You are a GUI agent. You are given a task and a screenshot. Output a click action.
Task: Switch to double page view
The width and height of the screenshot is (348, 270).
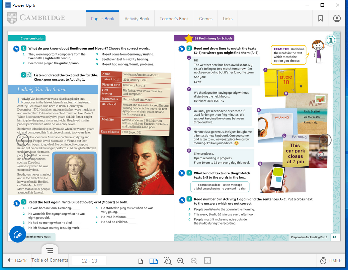point(153,261)
